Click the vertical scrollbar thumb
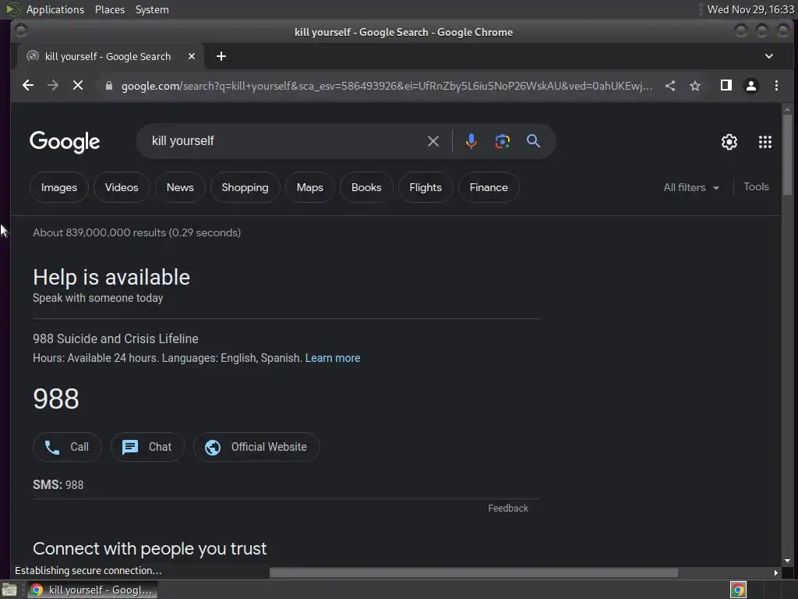 point(787,154)
